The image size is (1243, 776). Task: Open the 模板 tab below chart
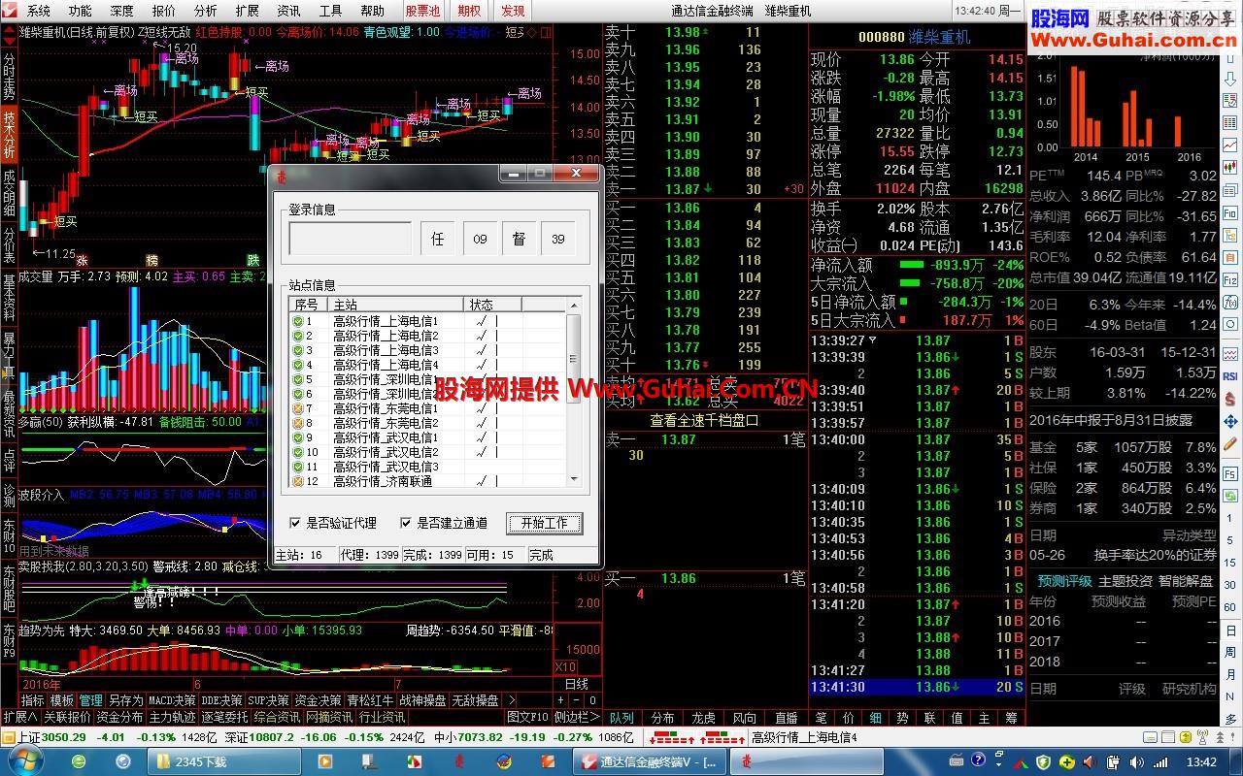[62, 700]
